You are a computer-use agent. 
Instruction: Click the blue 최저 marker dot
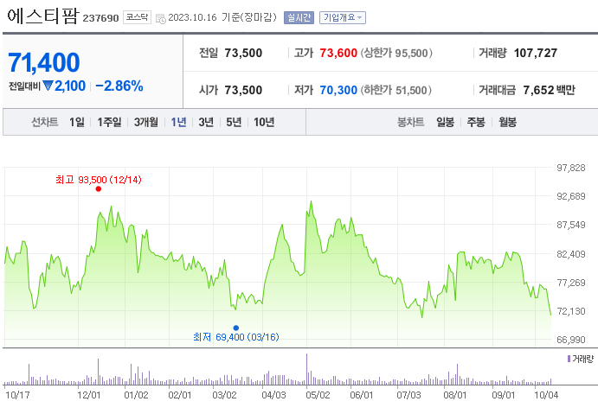(236, 328)
